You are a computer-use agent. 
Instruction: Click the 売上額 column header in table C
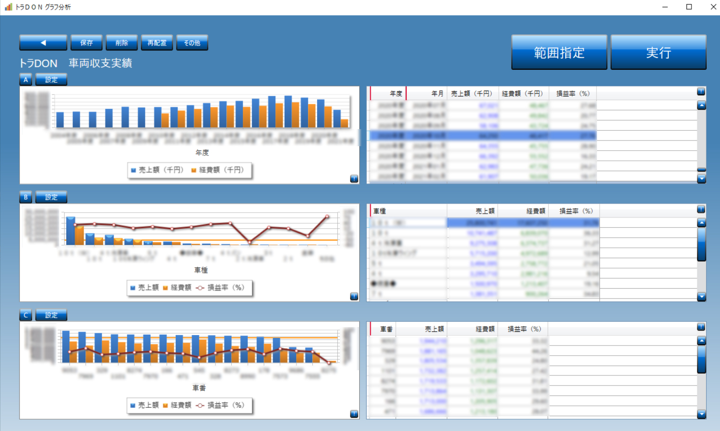point(421,329)
